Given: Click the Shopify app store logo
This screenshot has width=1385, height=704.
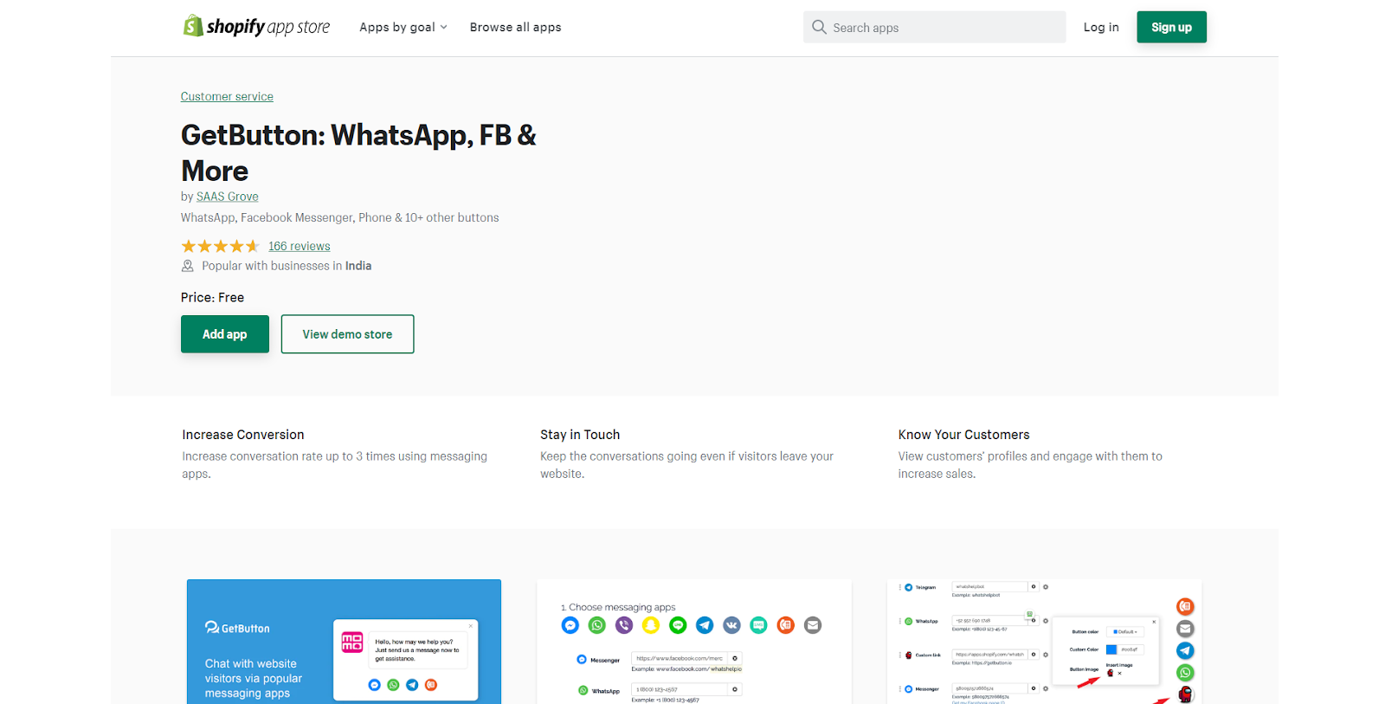Looking at the screenshot, I should (256, 27).
